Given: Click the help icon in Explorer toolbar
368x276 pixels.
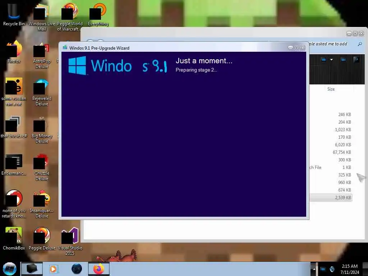Looking at the screenshot, I should coord(356,60).
